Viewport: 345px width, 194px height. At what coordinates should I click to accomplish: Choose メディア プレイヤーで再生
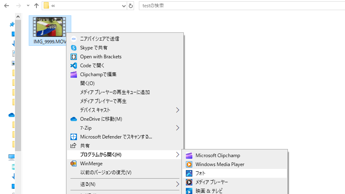pyautogui.click(x=125, y=101)
